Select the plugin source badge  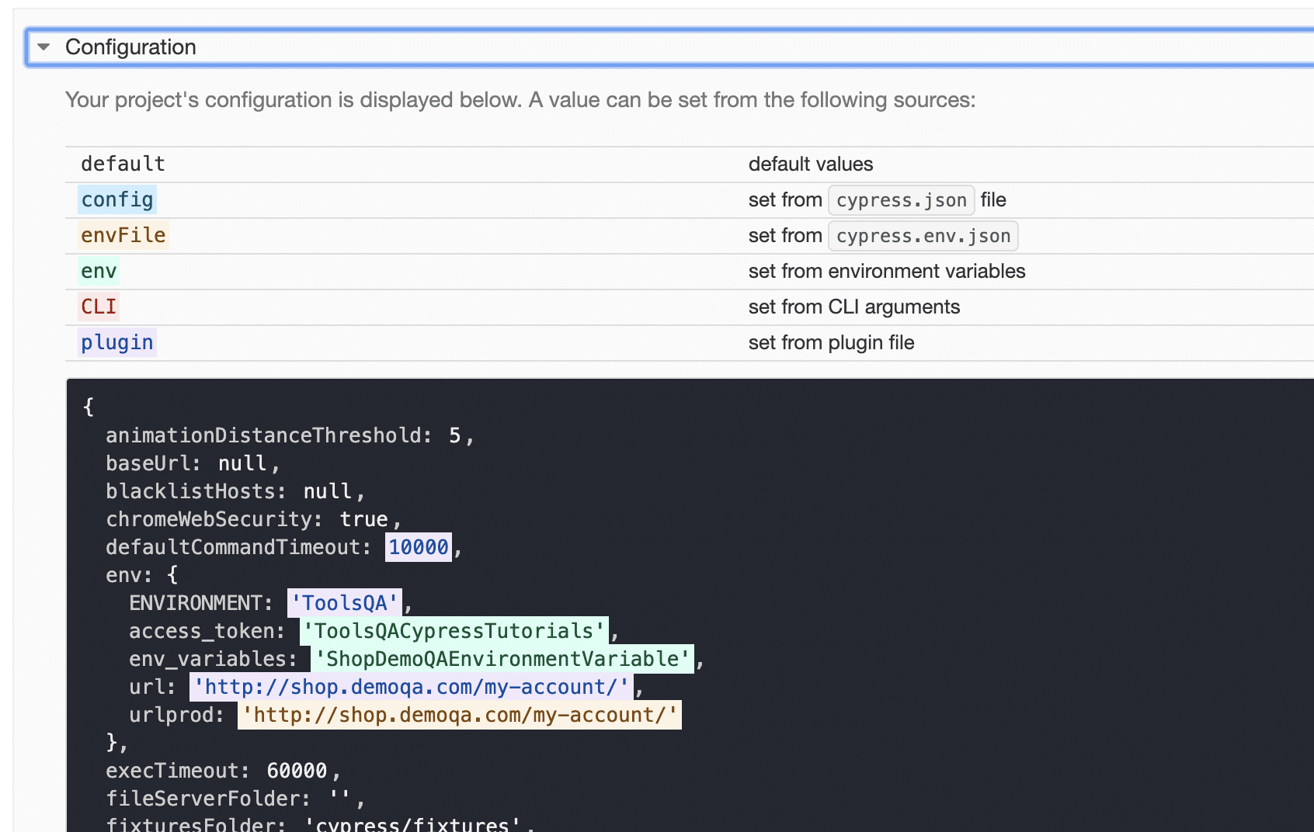pos(116,342)
